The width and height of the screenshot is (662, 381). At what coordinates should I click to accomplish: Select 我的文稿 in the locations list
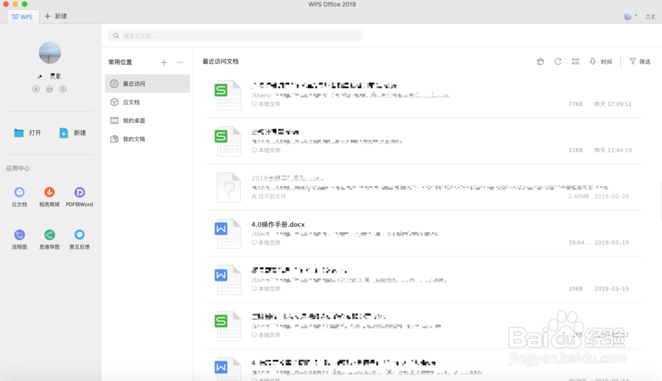click(148, 139)
